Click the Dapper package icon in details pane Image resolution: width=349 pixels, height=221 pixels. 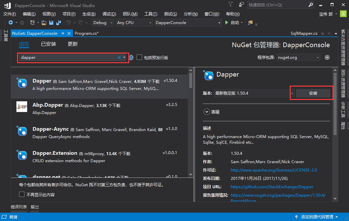pos(208,75)
